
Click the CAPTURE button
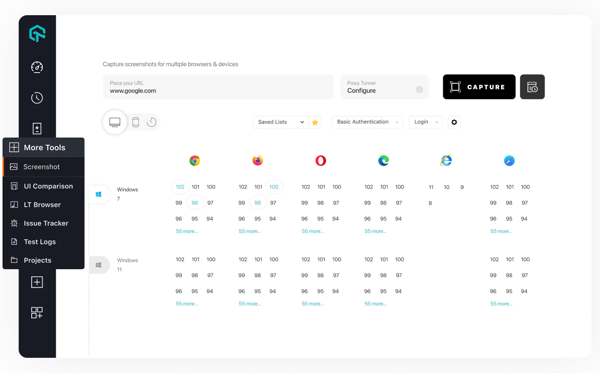tap(479, 87)
